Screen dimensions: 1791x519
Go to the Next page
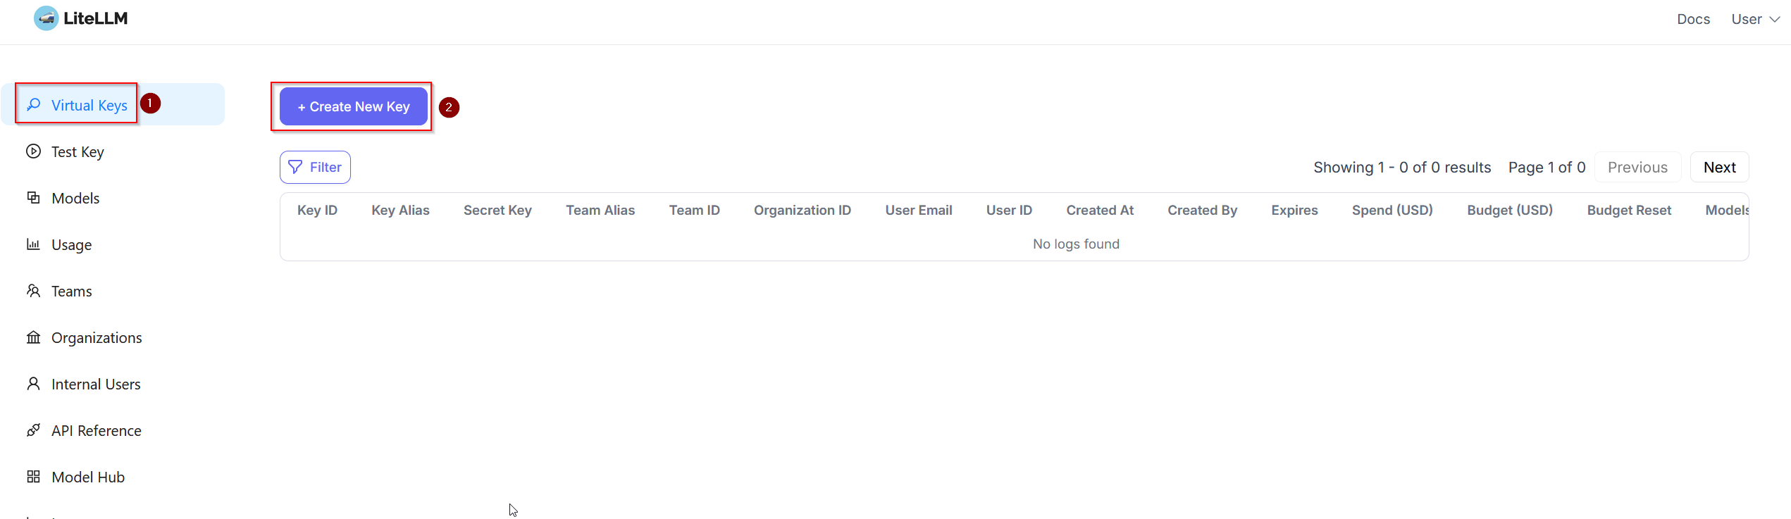(1719, 168)
